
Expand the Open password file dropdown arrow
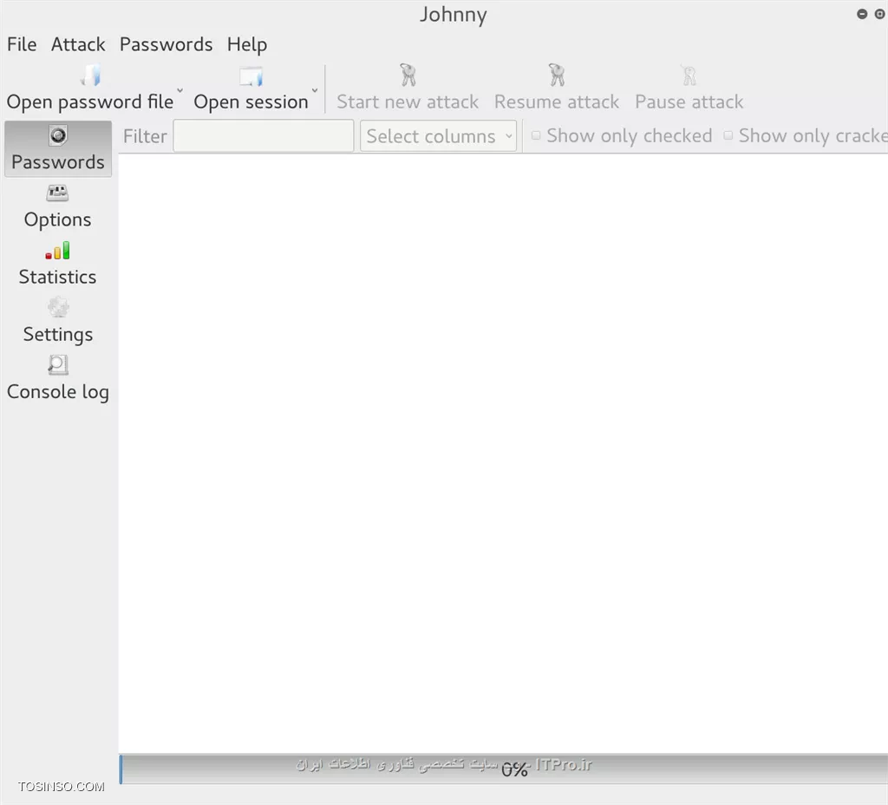[180, 90]
